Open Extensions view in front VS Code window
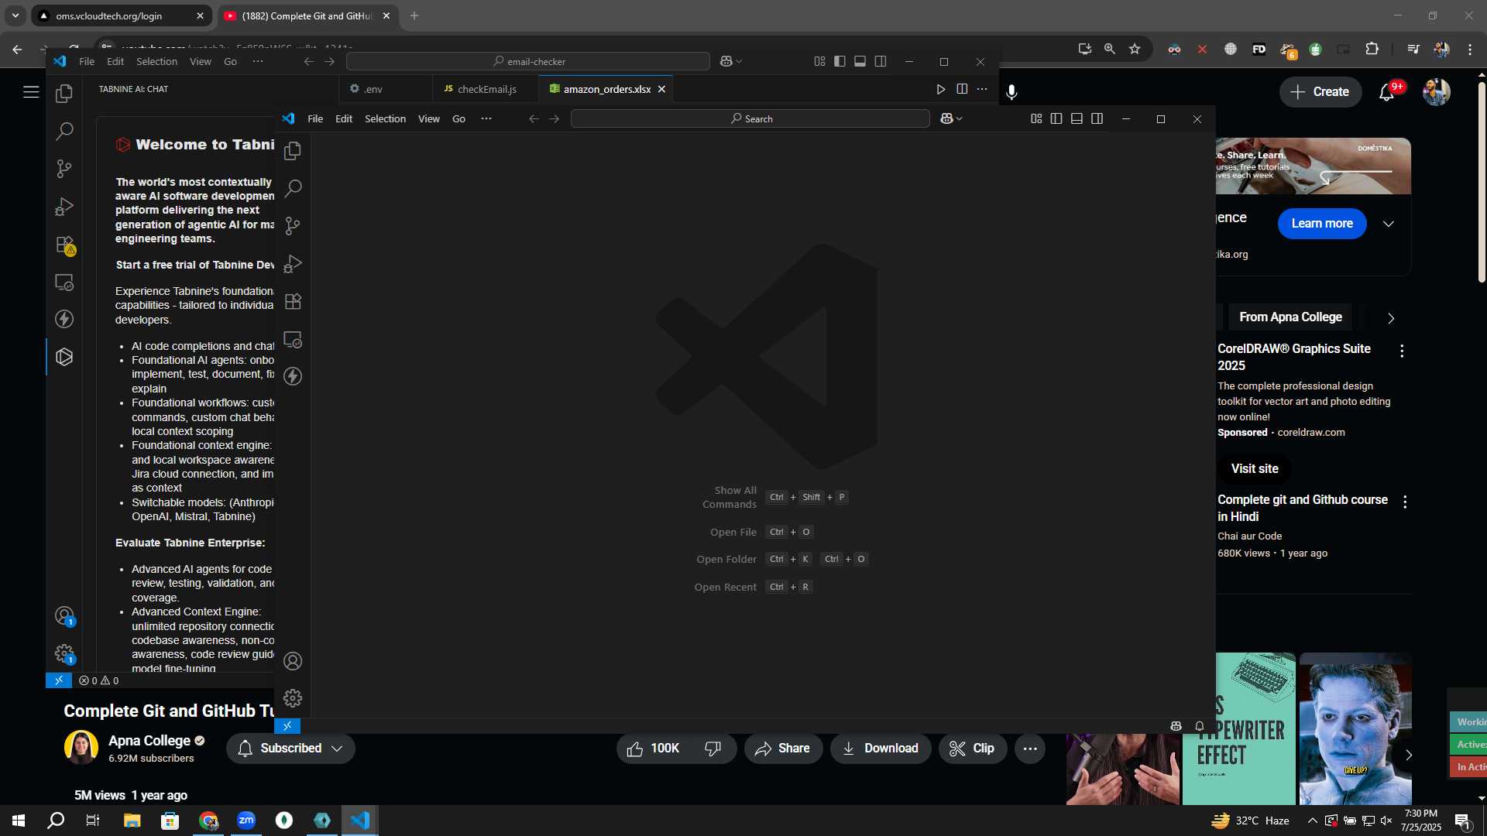 click(x=293, y=302)
